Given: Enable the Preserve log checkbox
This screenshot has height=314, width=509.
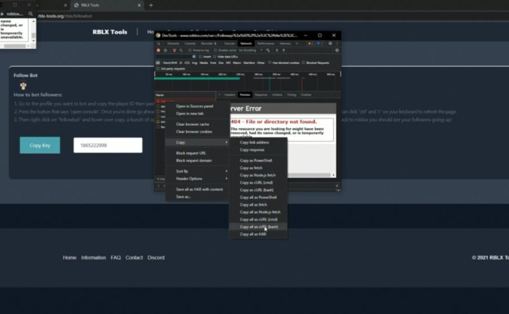Looking at the screenshot, I should click(x=191, y=50).
